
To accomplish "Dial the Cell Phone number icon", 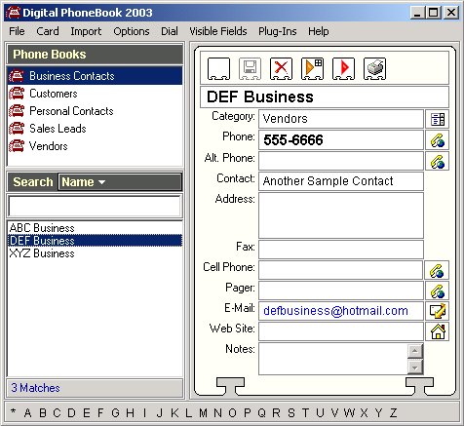I will coord(437,270).
